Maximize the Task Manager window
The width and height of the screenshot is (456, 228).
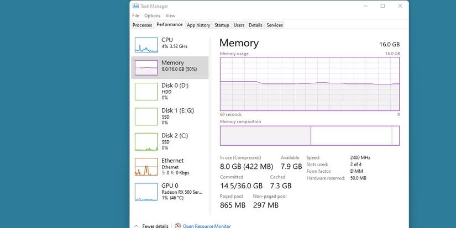(382, 6)
